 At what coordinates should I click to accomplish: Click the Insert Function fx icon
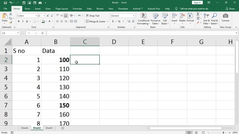(x=43, y=33)
